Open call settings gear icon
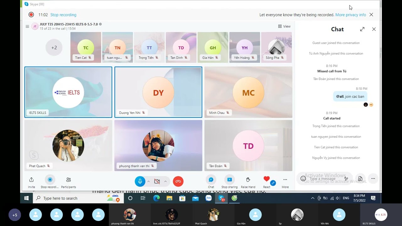Screen dimensions: 402x226 tap(100, 24)
